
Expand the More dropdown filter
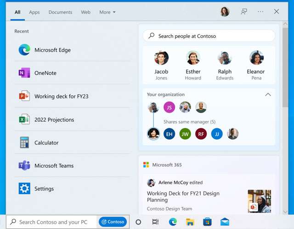coord(107,12)
